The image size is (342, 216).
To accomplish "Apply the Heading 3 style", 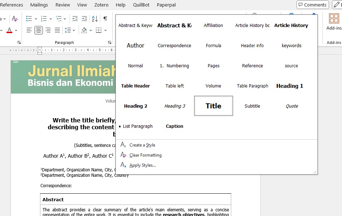I will point(175,106).
